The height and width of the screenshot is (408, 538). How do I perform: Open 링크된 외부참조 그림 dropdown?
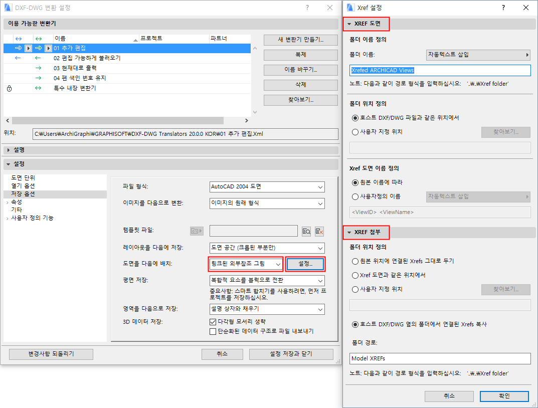(246, 264)
